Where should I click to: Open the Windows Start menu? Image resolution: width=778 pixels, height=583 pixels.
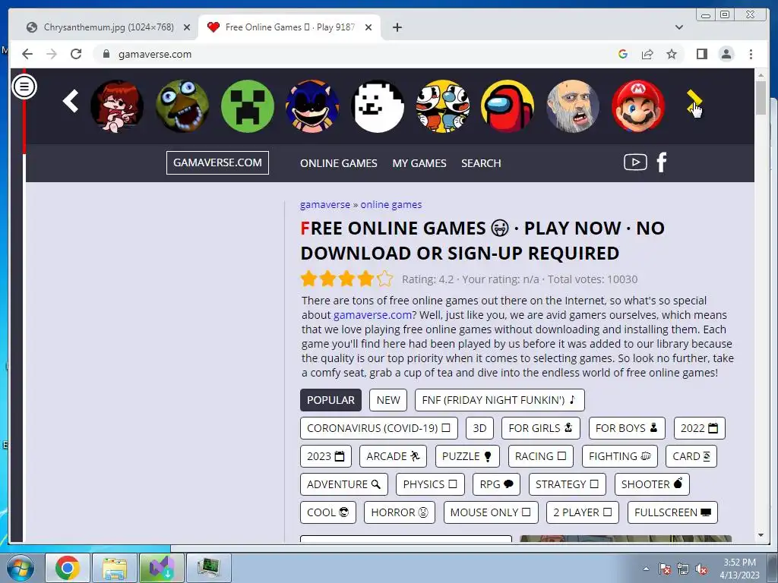pyautogui.click(x=20, y=568)
